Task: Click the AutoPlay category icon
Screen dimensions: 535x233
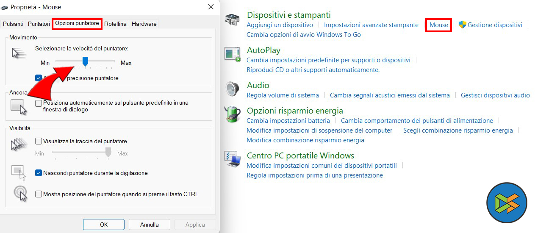Action: click(x=233, y=55)
